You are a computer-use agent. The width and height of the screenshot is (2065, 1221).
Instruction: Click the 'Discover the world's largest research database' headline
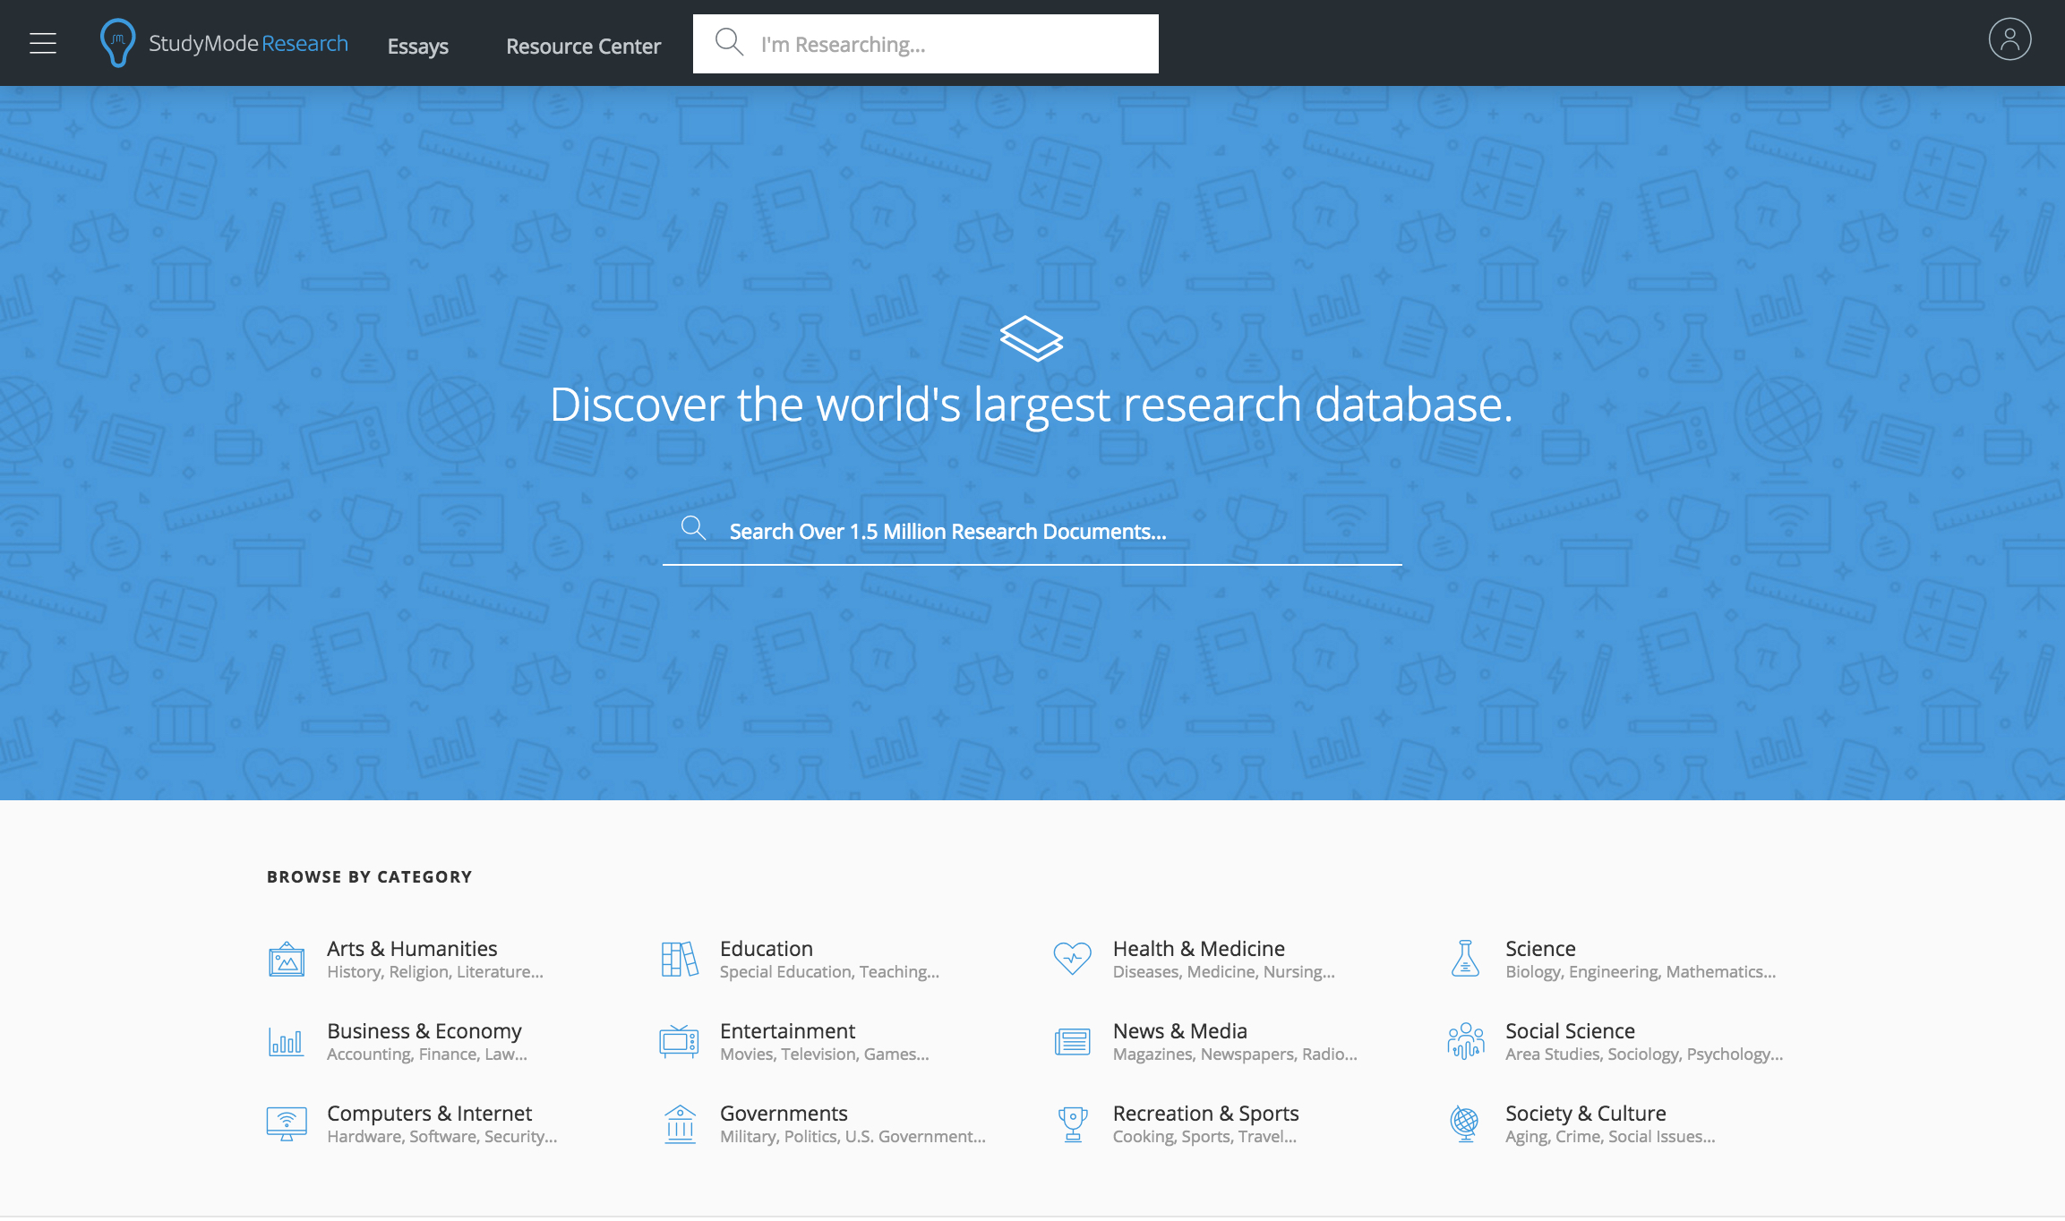(x=1032, y=405)
